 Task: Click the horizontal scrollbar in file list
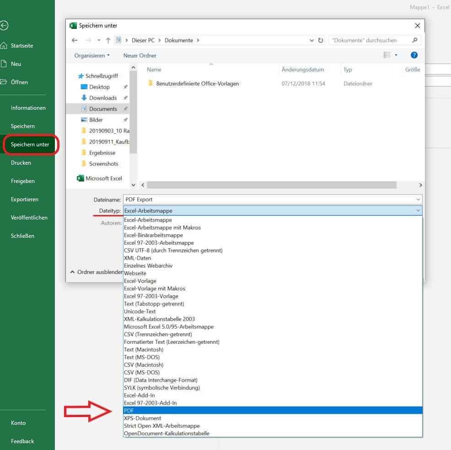point(272,185)
